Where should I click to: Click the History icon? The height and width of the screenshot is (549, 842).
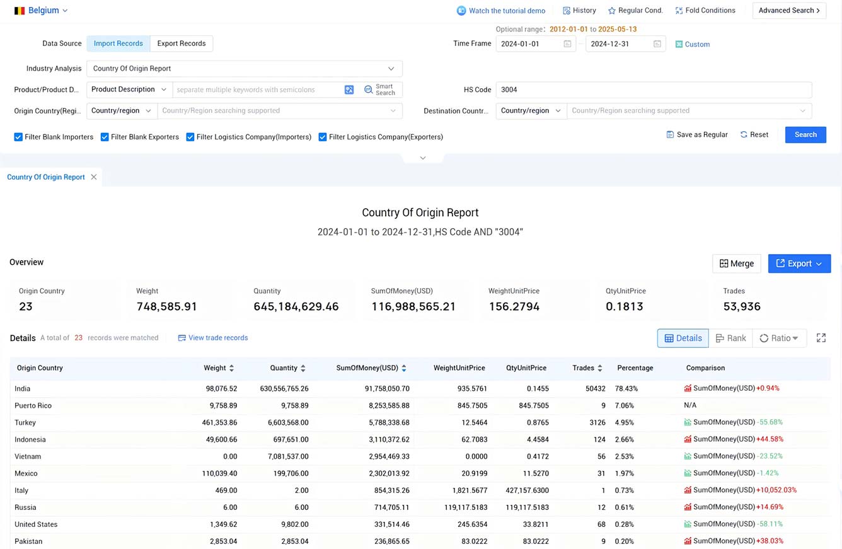pyautogui.click(x=567, y=11)
